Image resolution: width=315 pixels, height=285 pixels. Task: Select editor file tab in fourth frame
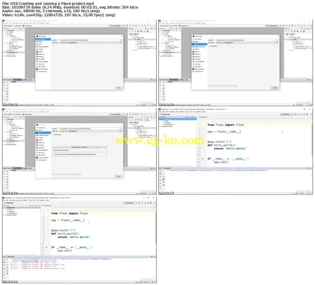point(204,117)
